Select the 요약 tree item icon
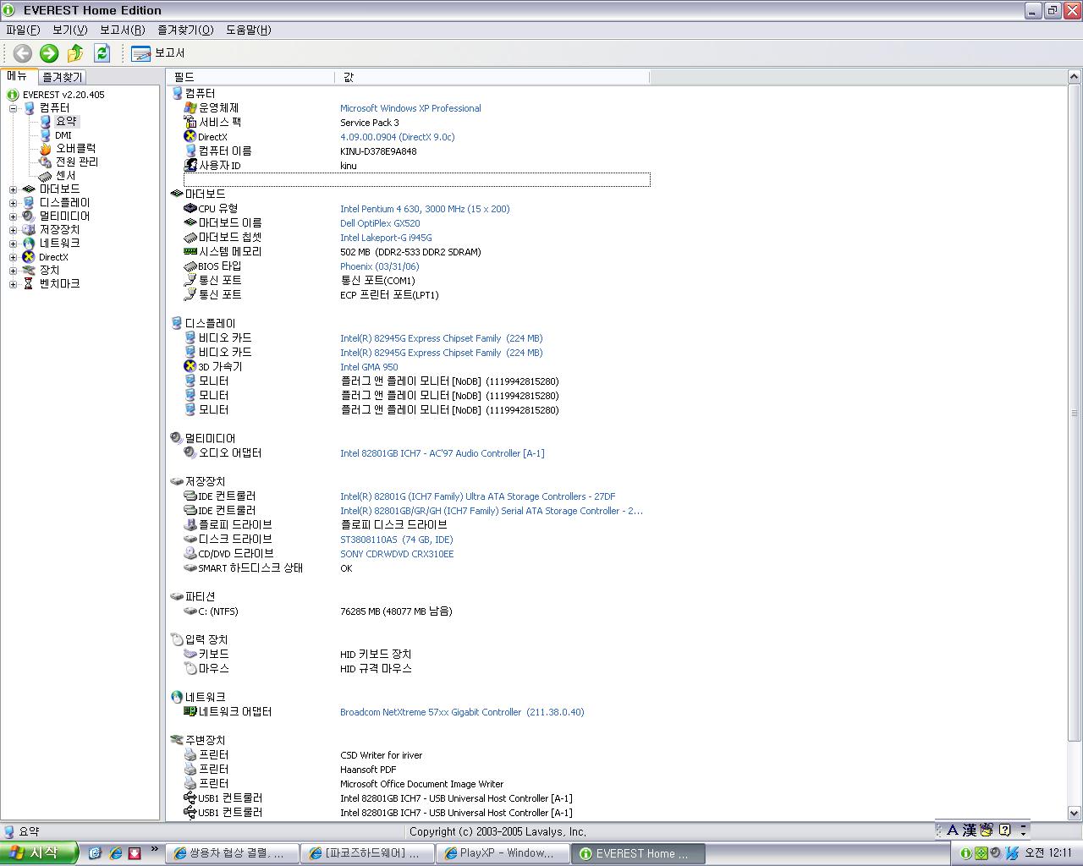Image resolution: width=1083 pixels, height=866 pixels. point(46,122)
